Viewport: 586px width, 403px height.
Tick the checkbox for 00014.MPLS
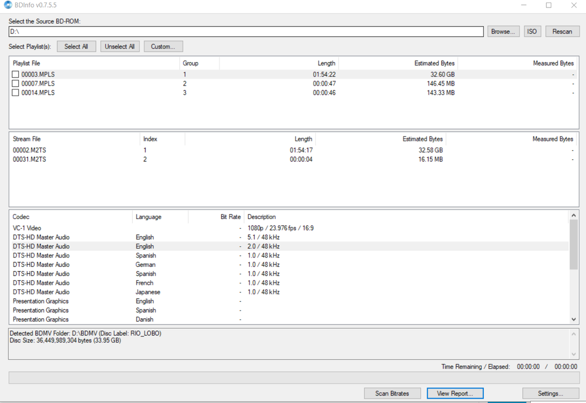click(15, 92)
